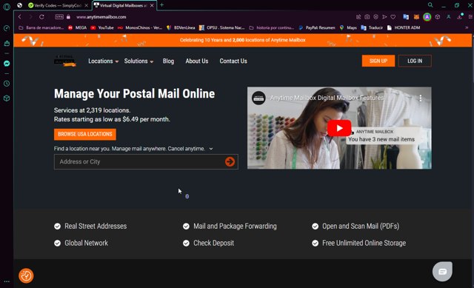The height and width of the screenshot is (288, 474).
Task: Open the share page icon in address bar
Action: click(x=358, y=17)
